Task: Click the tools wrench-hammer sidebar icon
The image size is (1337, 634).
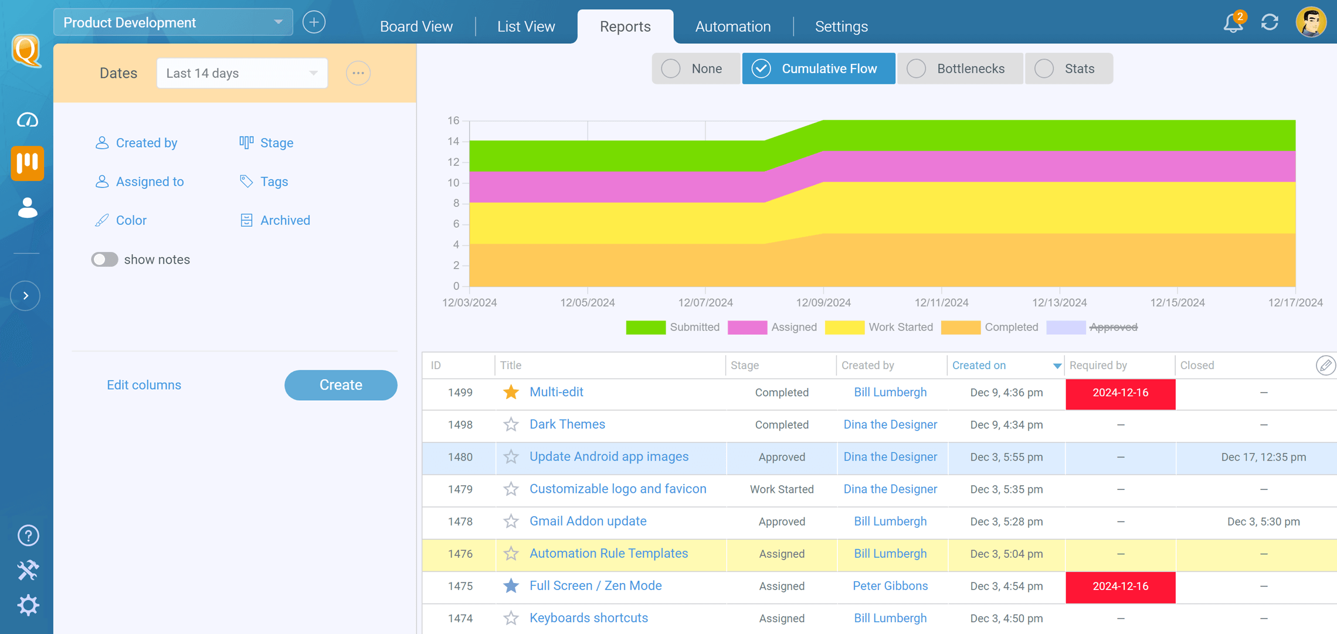Action: coord(28,570)
